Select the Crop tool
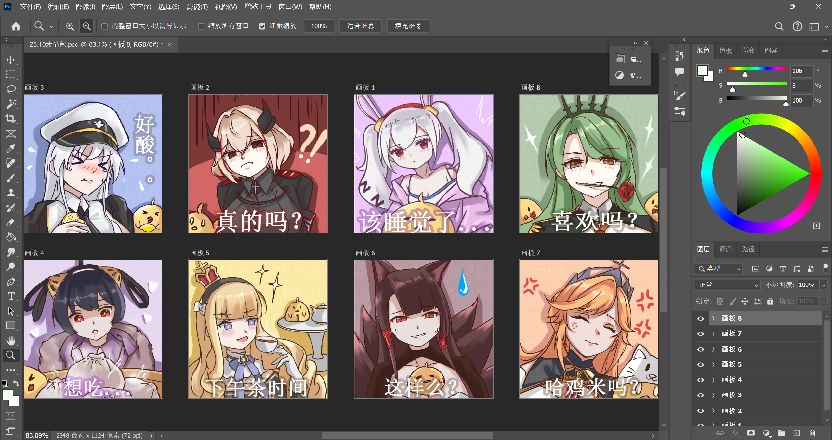The width and height of the screenshot is (832, 440). pyautogui.click(x=10, y=119)
